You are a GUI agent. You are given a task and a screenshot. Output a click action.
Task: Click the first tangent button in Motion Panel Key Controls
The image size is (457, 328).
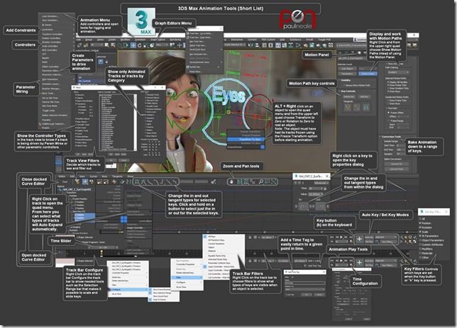pyautogui.click(x=348, y=108)
